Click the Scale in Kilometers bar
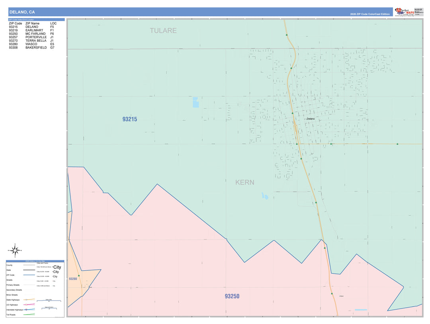This screenshot has width=430, height=324. pos(49,308)
